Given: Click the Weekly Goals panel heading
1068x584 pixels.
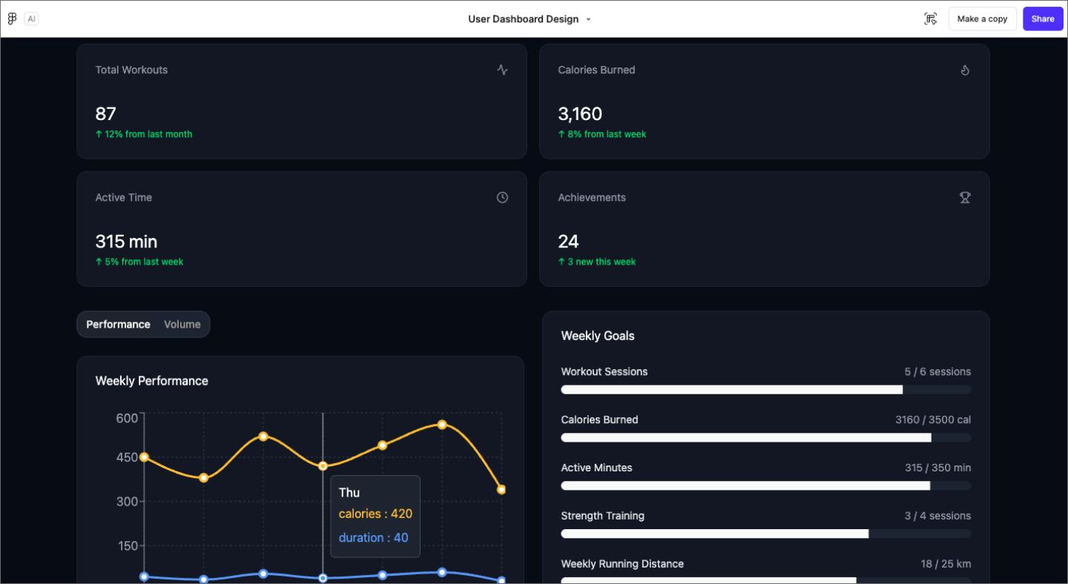Looking at the screenshot, I should 598,336.
